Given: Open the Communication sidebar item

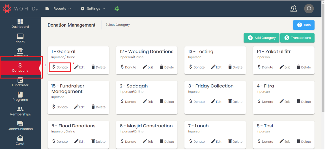Looking at the screenshot, I should tap(20, 126).
